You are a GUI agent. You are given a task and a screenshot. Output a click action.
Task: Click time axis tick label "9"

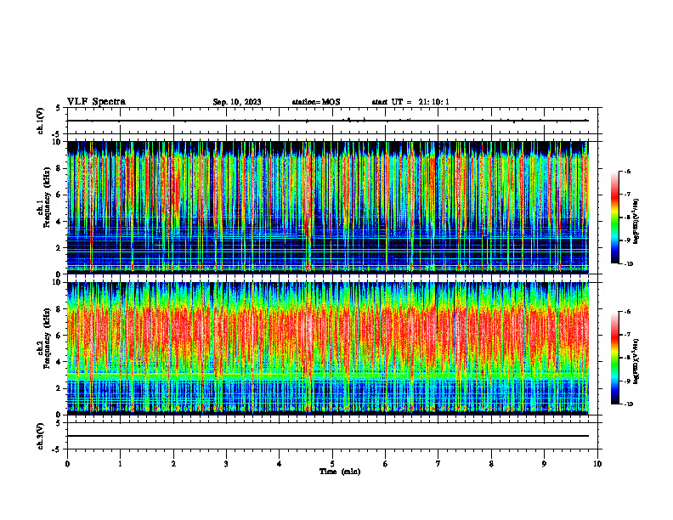point(544,464)
